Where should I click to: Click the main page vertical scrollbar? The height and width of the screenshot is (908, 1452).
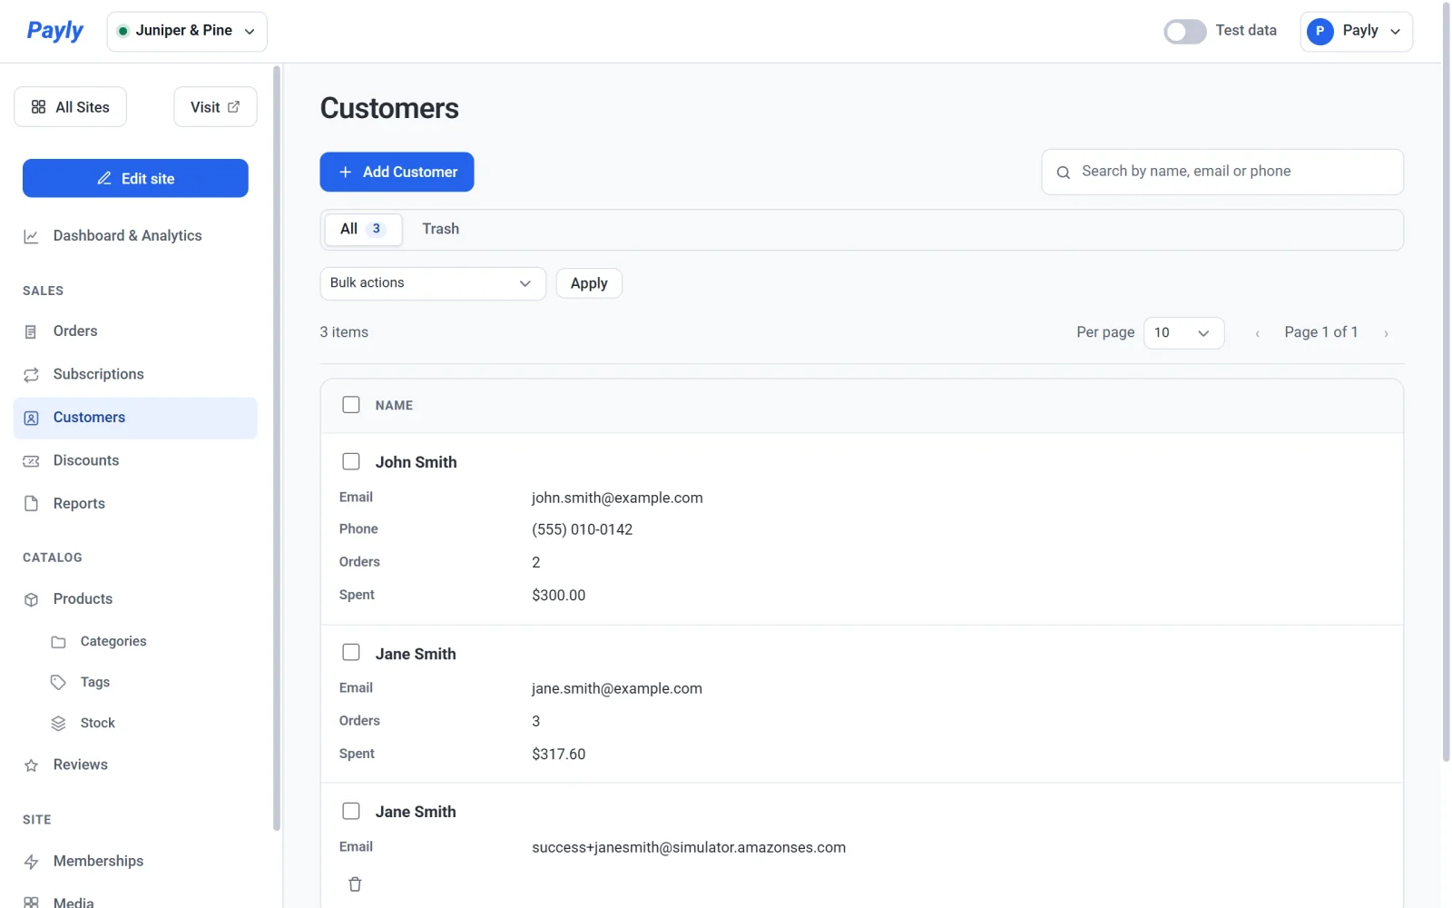click(x=1447, y=381)
